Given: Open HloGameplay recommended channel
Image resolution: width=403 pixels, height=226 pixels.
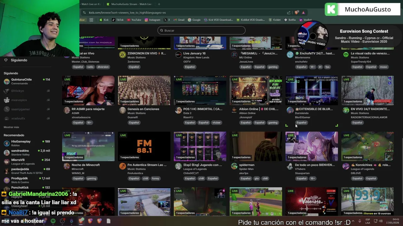Looking at the screenshot, I should (x=27, y=143).
